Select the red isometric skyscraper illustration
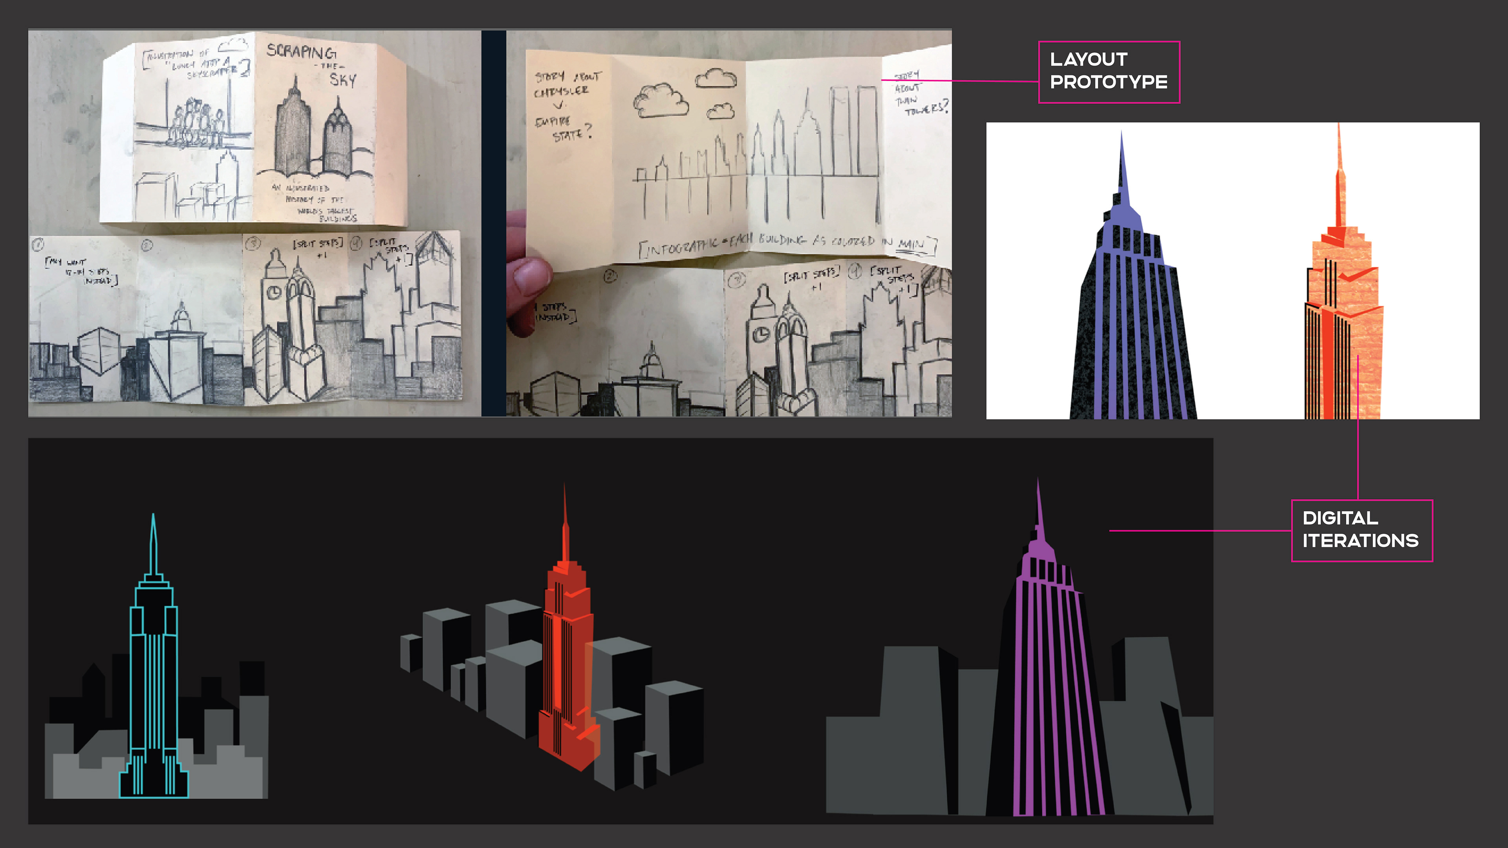 point(569,627)
